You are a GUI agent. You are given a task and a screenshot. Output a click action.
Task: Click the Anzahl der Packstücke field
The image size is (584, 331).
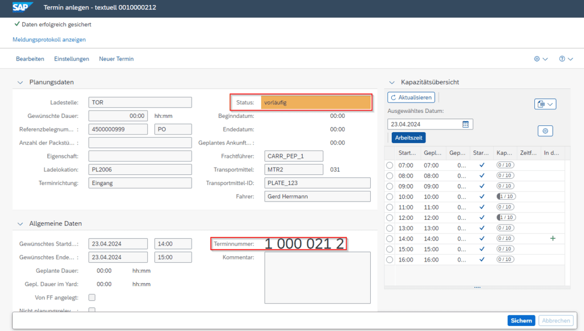140,143
